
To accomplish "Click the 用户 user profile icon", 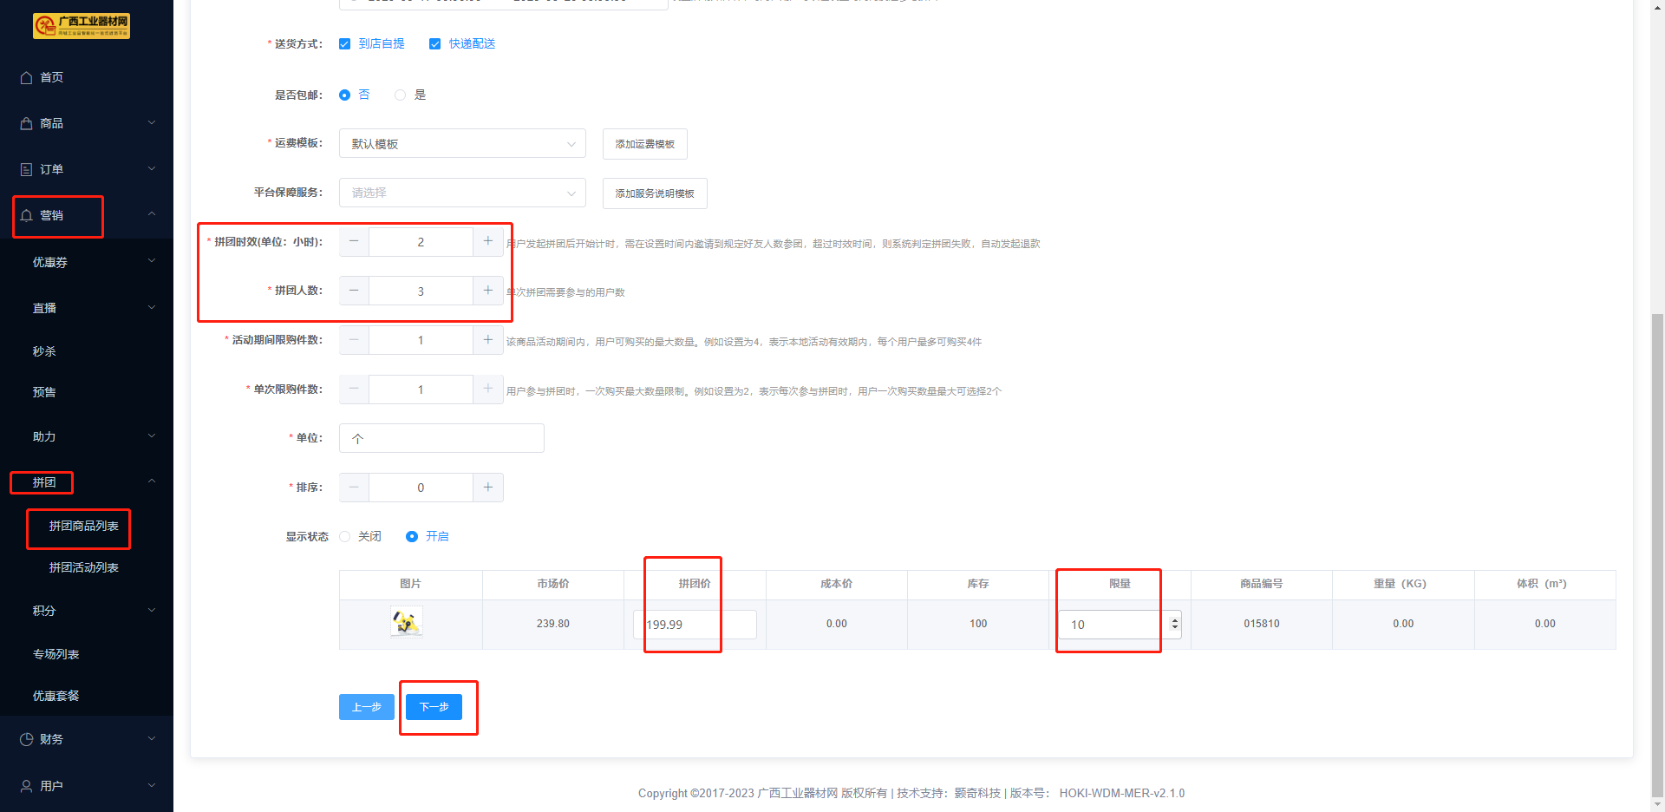I will 26,786.
